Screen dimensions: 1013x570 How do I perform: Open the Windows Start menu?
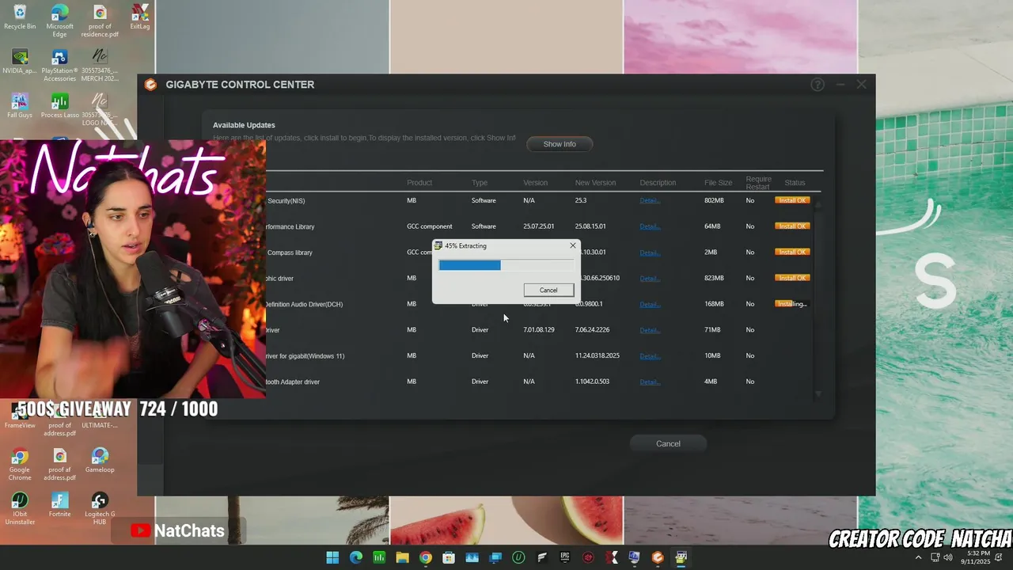(x=332, y=557)
